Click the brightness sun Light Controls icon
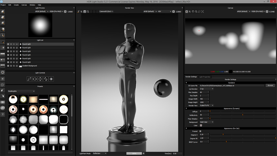 pyautogui.click(x=51, y=79)
